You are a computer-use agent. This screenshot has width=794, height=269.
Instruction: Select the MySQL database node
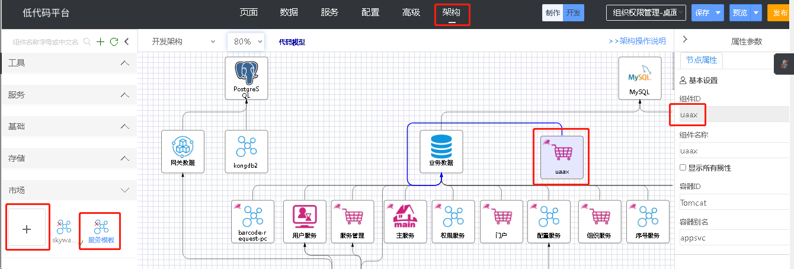pos(639,78)
